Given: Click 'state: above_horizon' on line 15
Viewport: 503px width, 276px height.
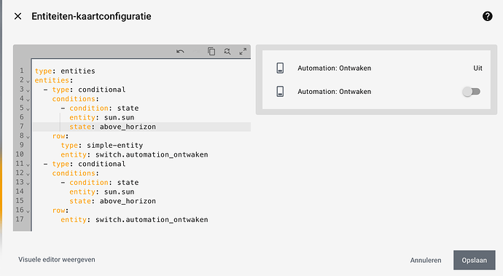Looking at the screenshot, I should click(x=112, y=201).
